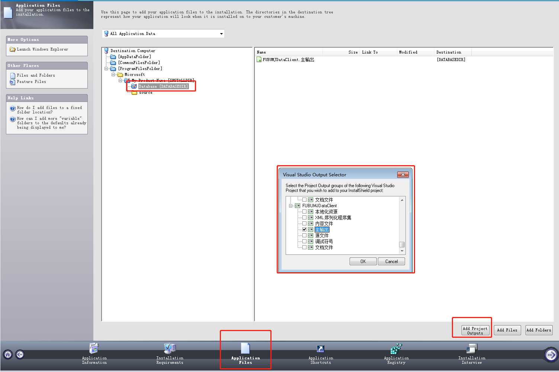
Task: Check the 调试符号 checkbox
Action: 304,241
